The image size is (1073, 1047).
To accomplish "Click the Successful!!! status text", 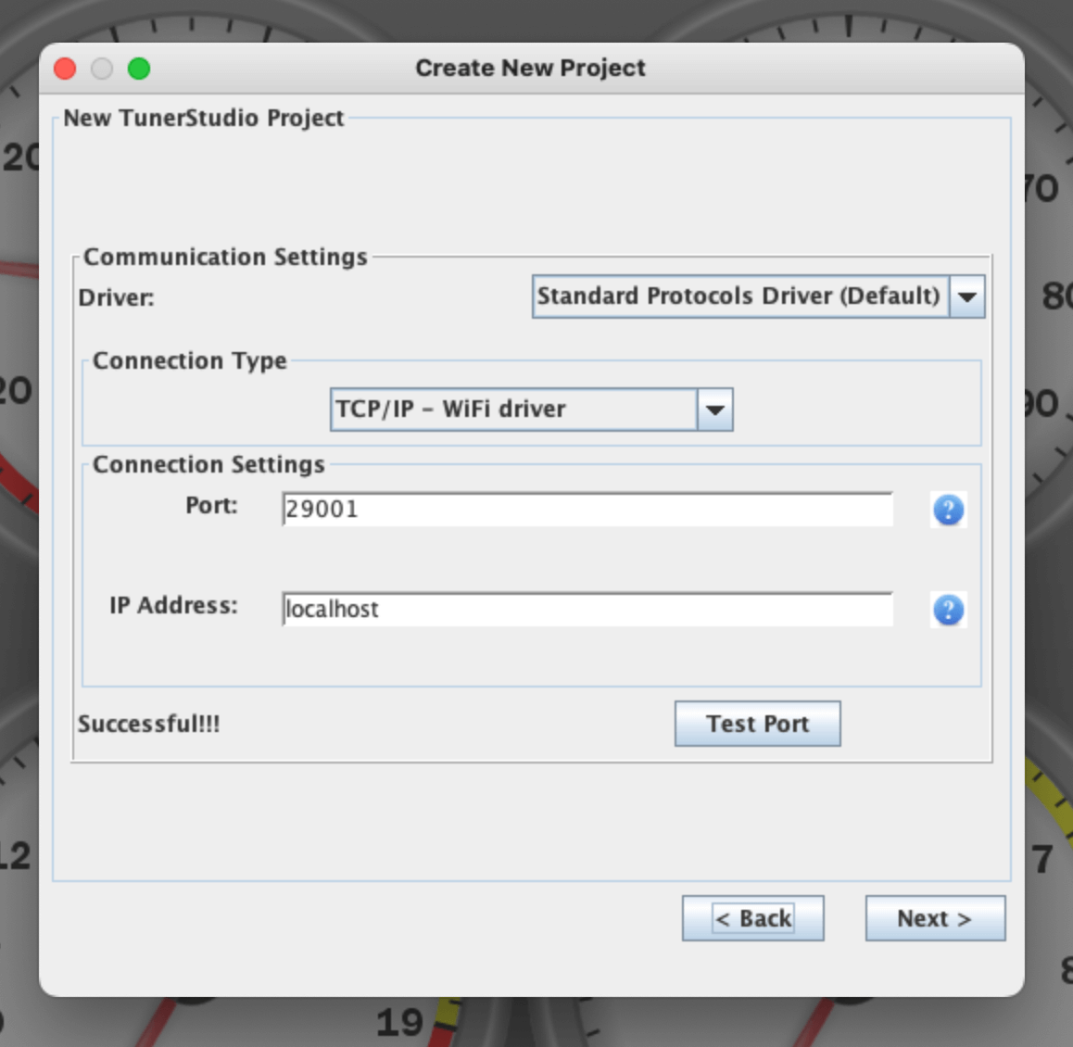I will 148,724.
